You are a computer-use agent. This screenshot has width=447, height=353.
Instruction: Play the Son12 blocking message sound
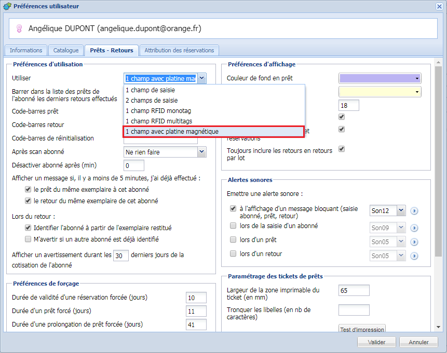tap(414, 211)
